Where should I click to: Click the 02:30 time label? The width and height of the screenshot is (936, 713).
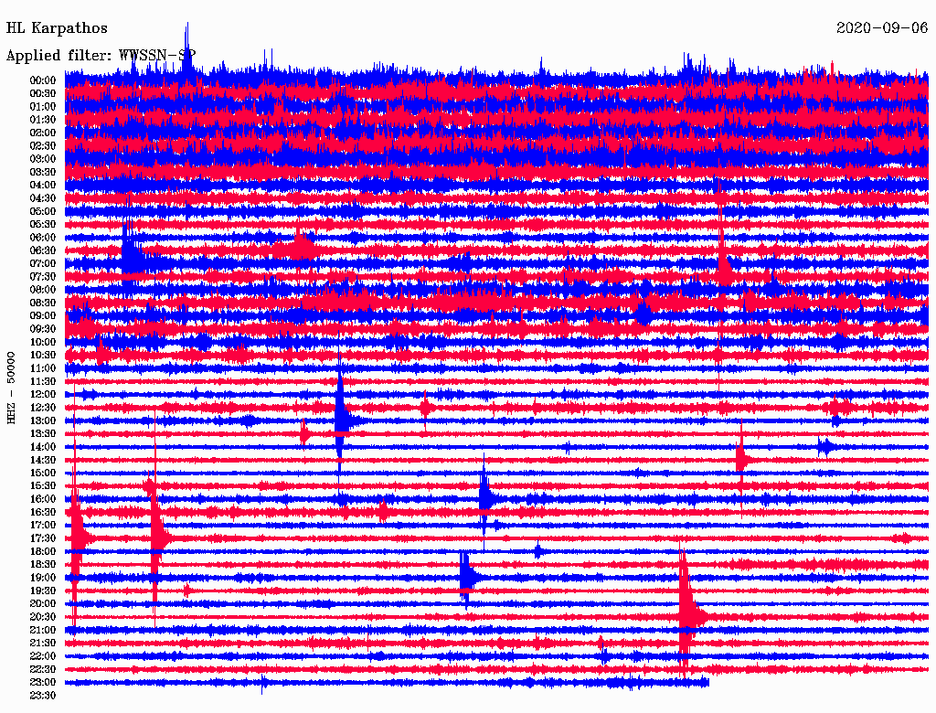43,146
